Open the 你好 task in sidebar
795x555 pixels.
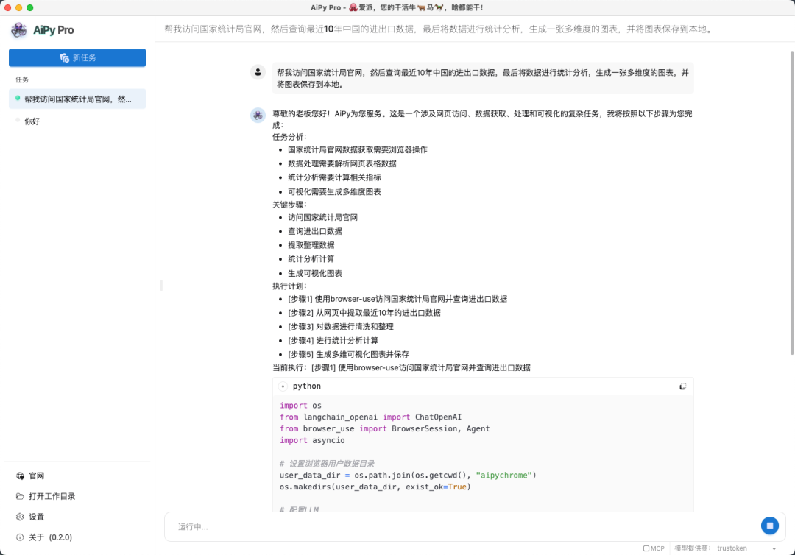[77, 121]
